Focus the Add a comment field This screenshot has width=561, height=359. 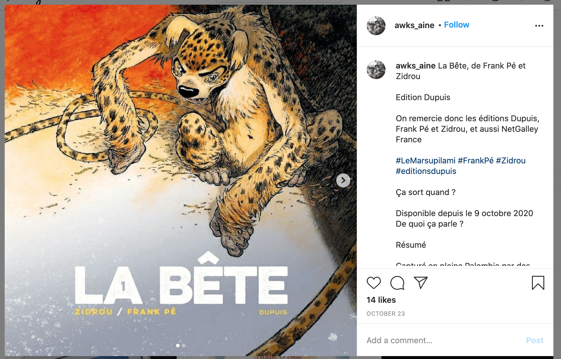click(440, 340)
